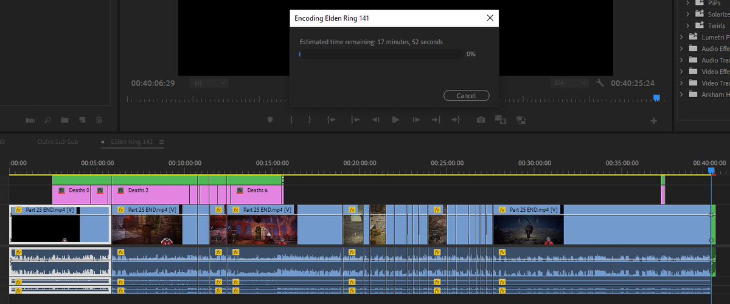Expand the Twirls presets folder
This screenshot has height=304, width=730.
pos(688,25)
